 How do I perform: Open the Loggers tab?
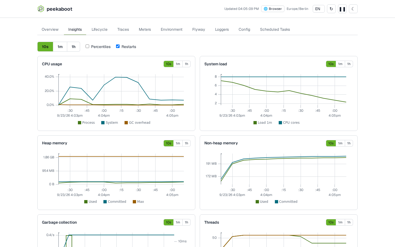pyautogui.click(x=222, y=29)
